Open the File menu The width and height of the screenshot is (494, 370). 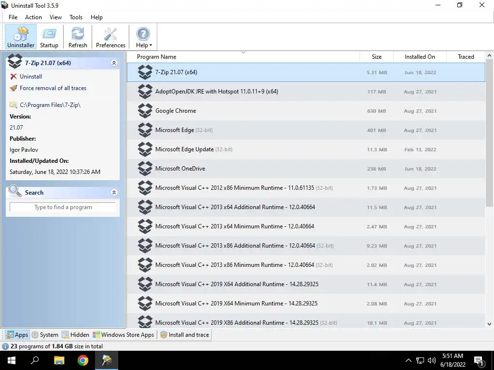pyautogui.click(x=13, y=17)
